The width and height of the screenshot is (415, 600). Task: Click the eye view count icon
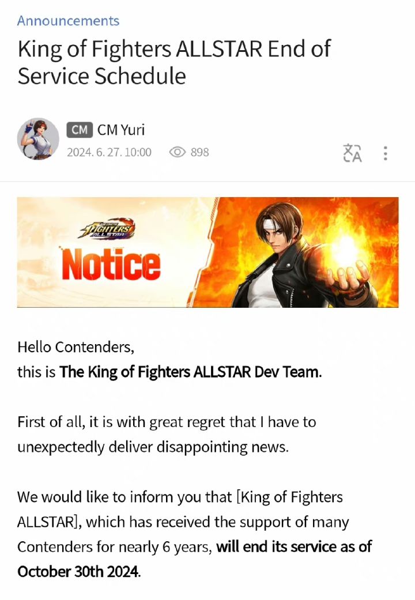click(178, 152)
